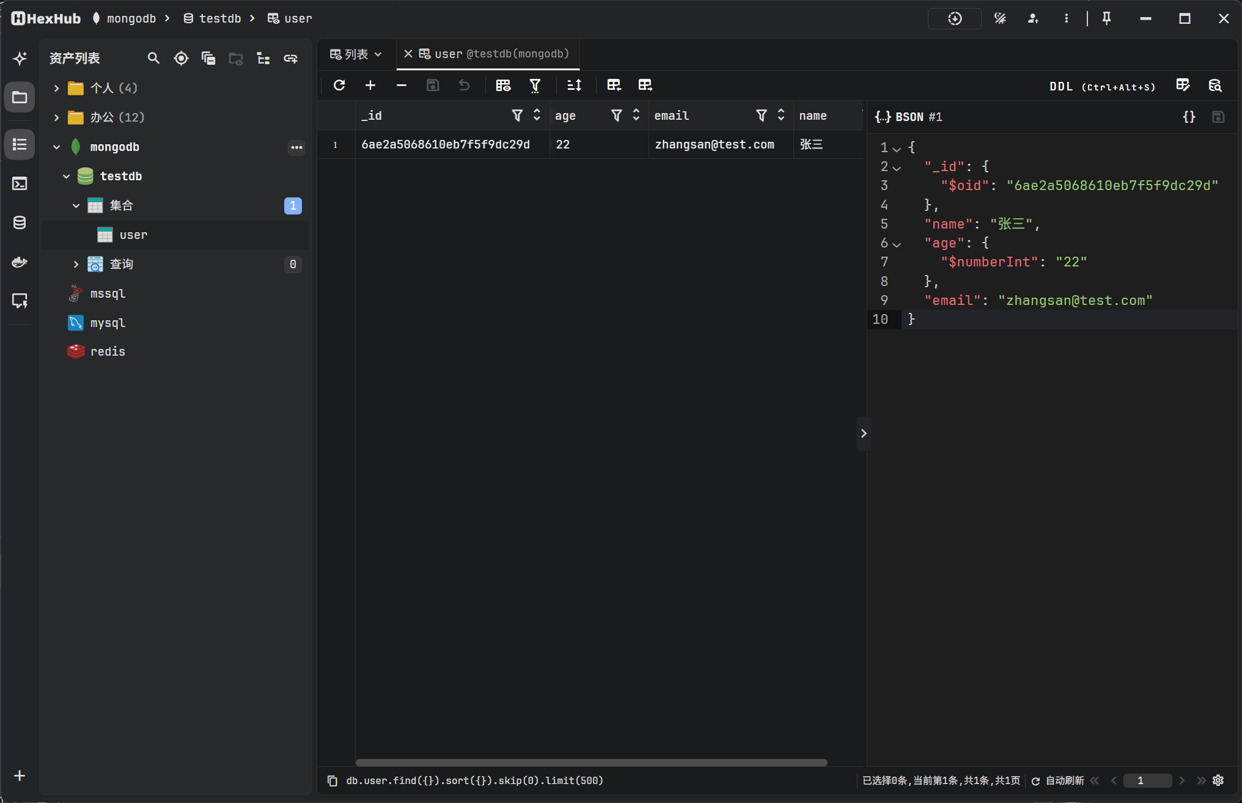Open mongodb more options button

click(296, 147)
